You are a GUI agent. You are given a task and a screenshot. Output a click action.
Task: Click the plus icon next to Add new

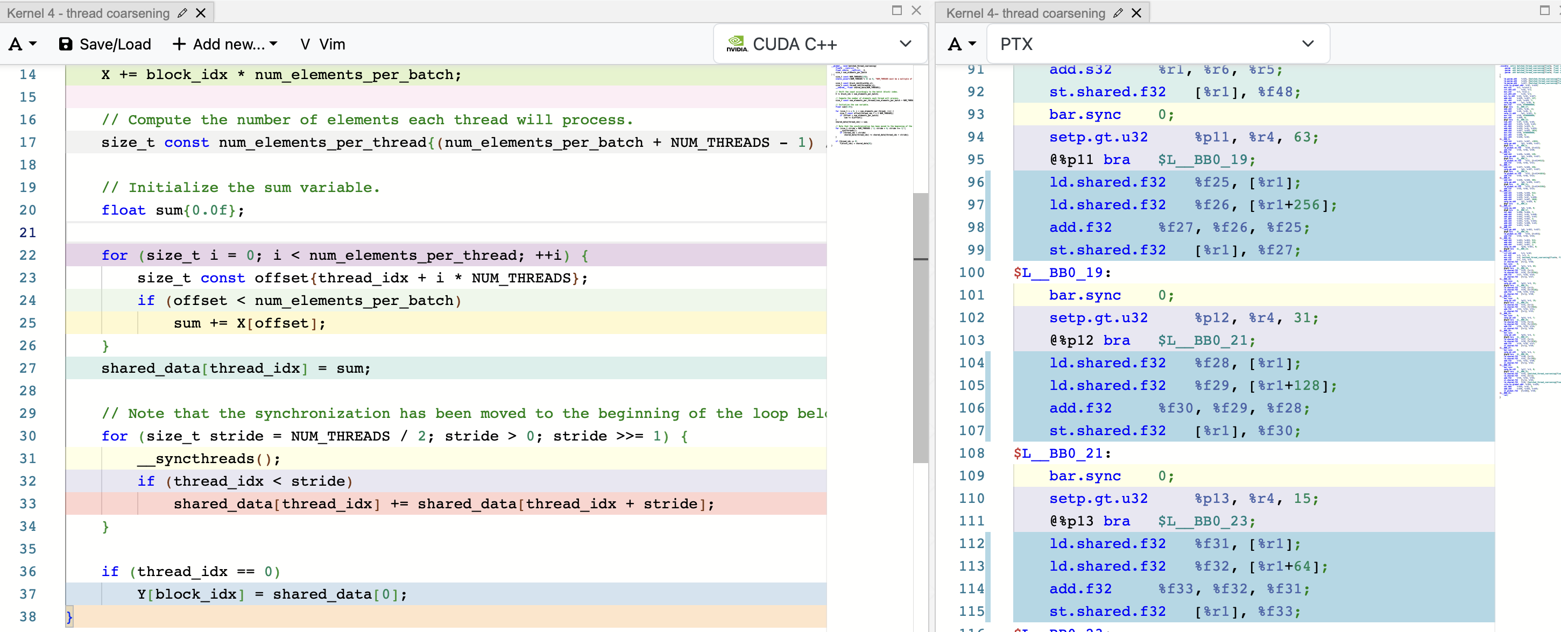coord(178,44)
